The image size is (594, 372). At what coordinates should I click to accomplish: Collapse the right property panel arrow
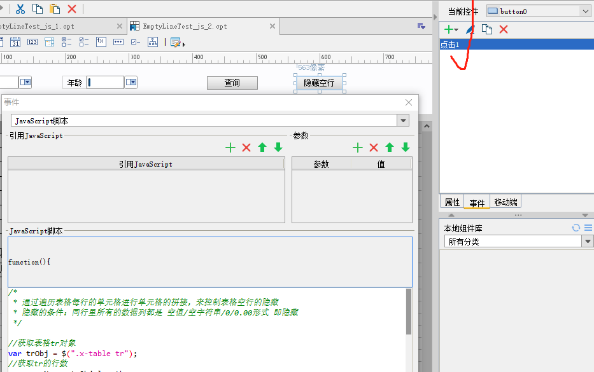(x=435, y=17)
